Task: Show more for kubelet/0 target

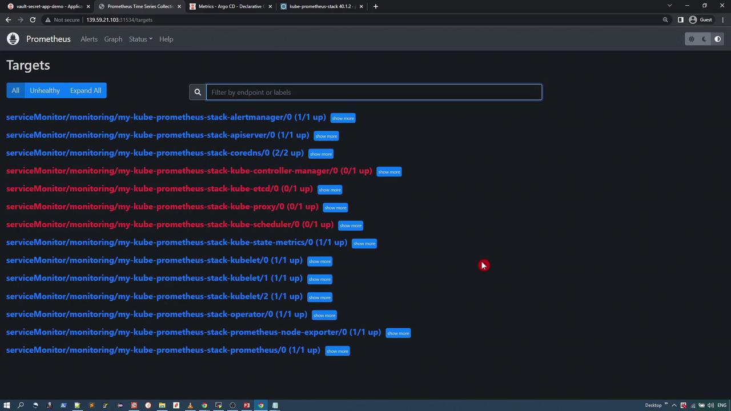Action: 320,261
